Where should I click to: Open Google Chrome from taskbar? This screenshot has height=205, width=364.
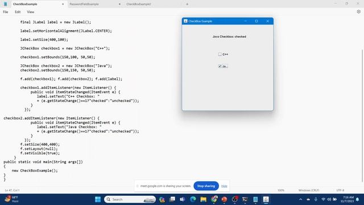pyautogui.click(x=214, y=199)
